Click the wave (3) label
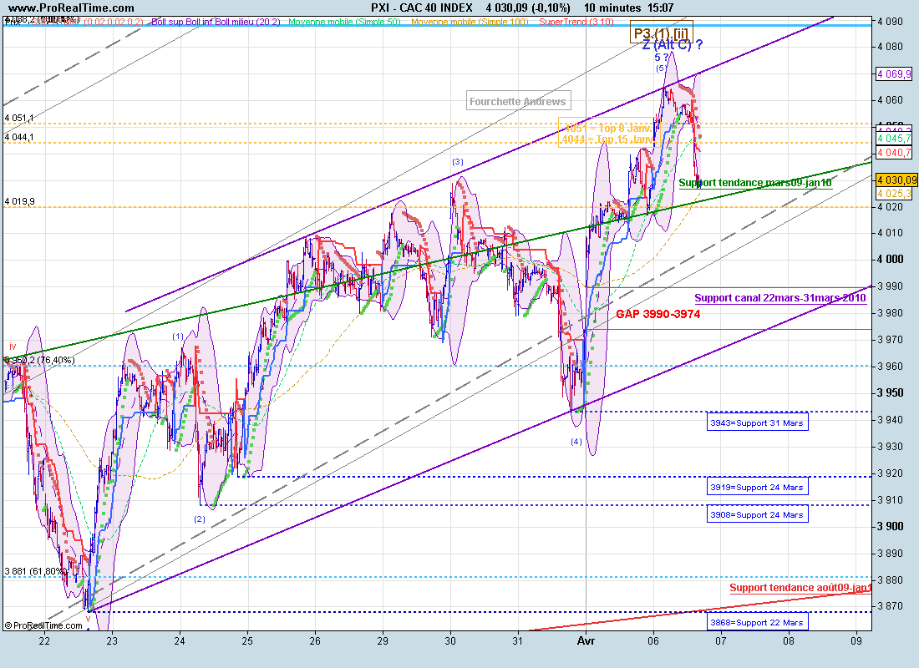This screenshot has height=668, width=919. (458, 162)
